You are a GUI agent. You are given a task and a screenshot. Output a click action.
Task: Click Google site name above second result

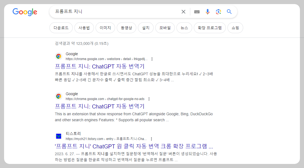point(72,94)
